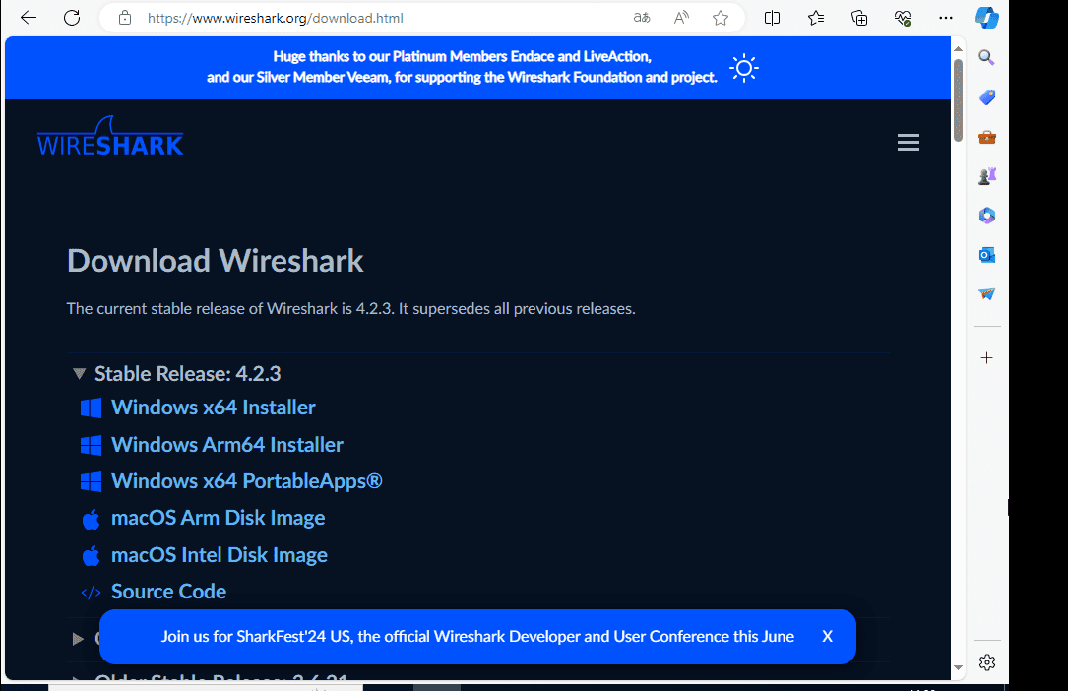
Task: Open sidebar Search
Action: (x=987, y=57)
